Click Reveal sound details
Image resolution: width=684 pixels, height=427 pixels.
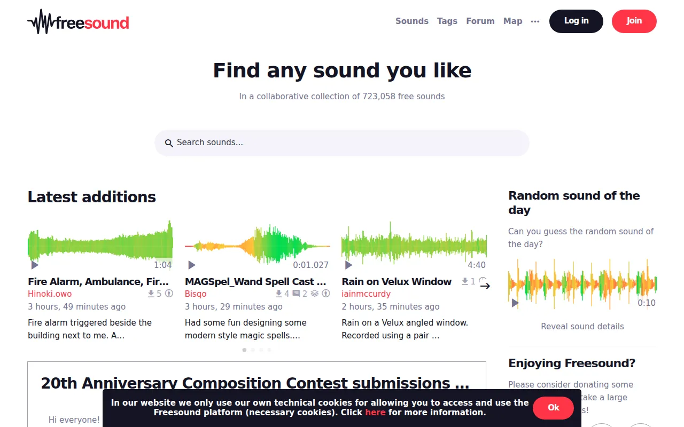pos(582,326)
